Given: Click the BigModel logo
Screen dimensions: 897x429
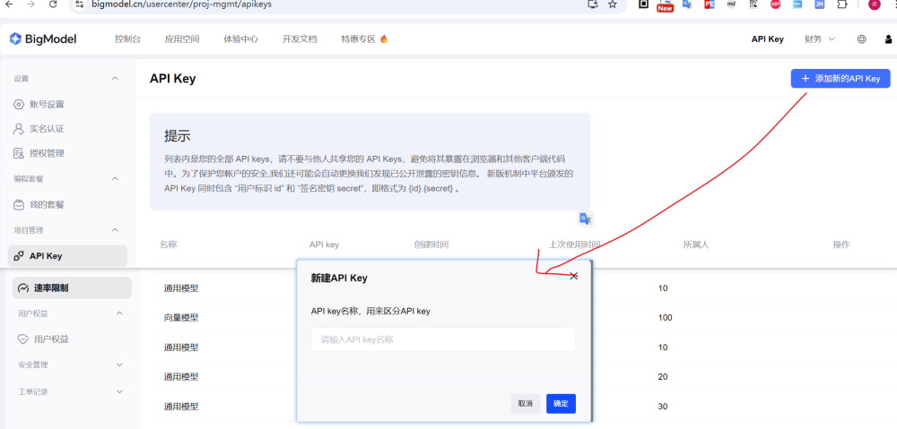Looking at the screenshot, I should [x=43, y=39].
